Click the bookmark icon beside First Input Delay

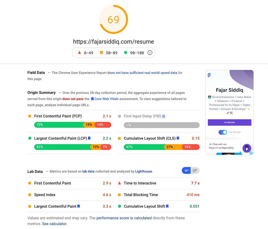(x=163, y=116)
